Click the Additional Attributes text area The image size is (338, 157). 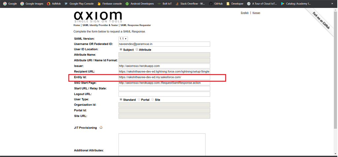(162, 144)
